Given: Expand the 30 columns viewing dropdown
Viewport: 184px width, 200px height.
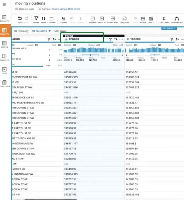Looking at the screenshot, I should pyautogui.click(x=41, y=31).
